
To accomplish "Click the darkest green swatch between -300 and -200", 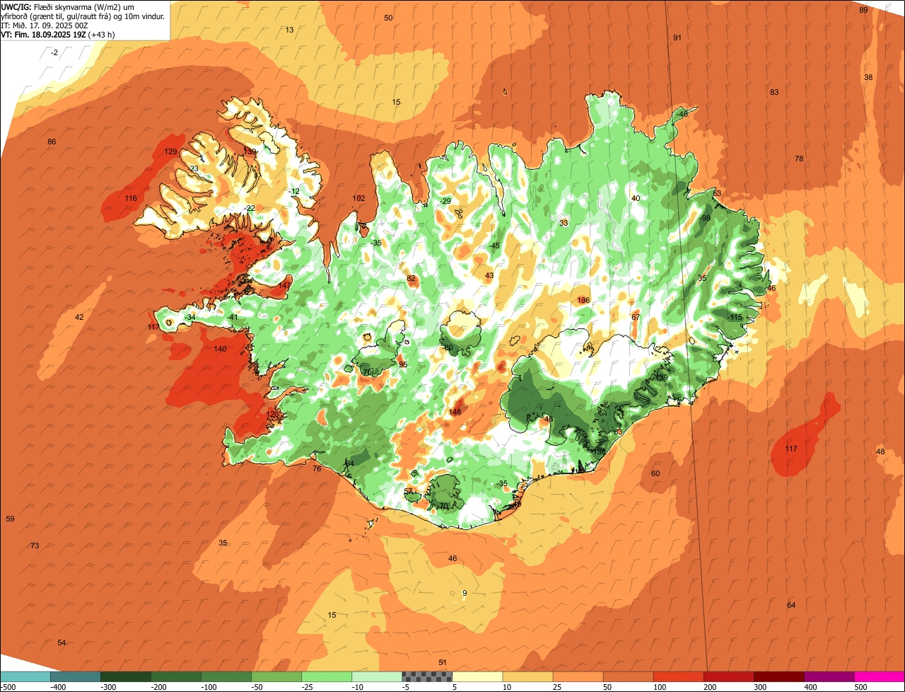I will [x=126, y=676].
